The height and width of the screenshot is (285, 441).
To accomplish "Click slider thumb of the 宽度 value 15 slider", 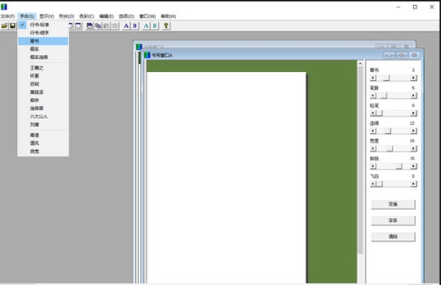I will pos(390,148).
